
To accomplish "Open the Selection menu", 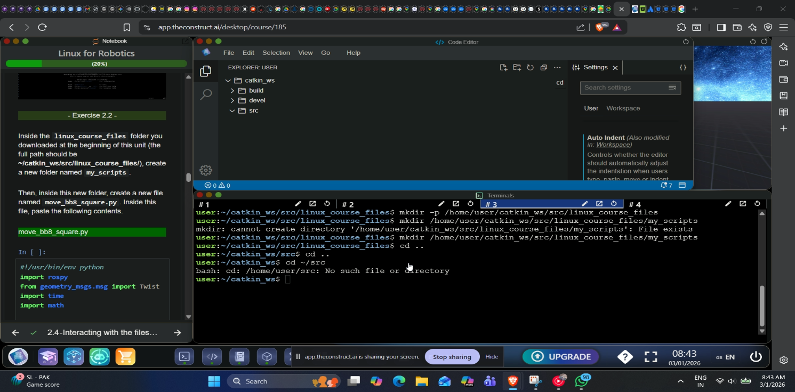I will 276,53.
